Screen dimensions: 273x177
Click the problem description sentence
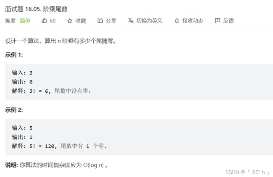coord(61,41)
